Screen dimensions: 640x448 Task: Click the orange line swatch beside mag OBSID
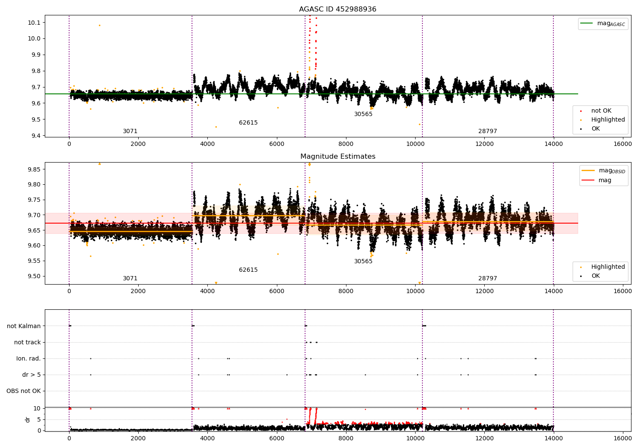click(588, 171)
